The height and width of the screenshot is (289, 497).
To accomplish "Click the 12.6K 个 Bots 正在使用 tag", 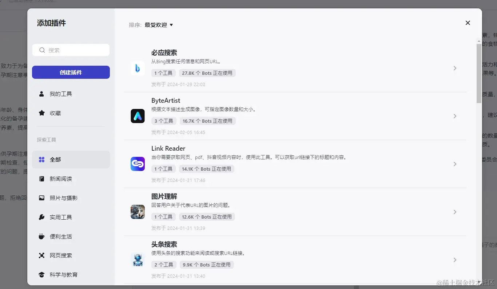I will click(207, 217).
